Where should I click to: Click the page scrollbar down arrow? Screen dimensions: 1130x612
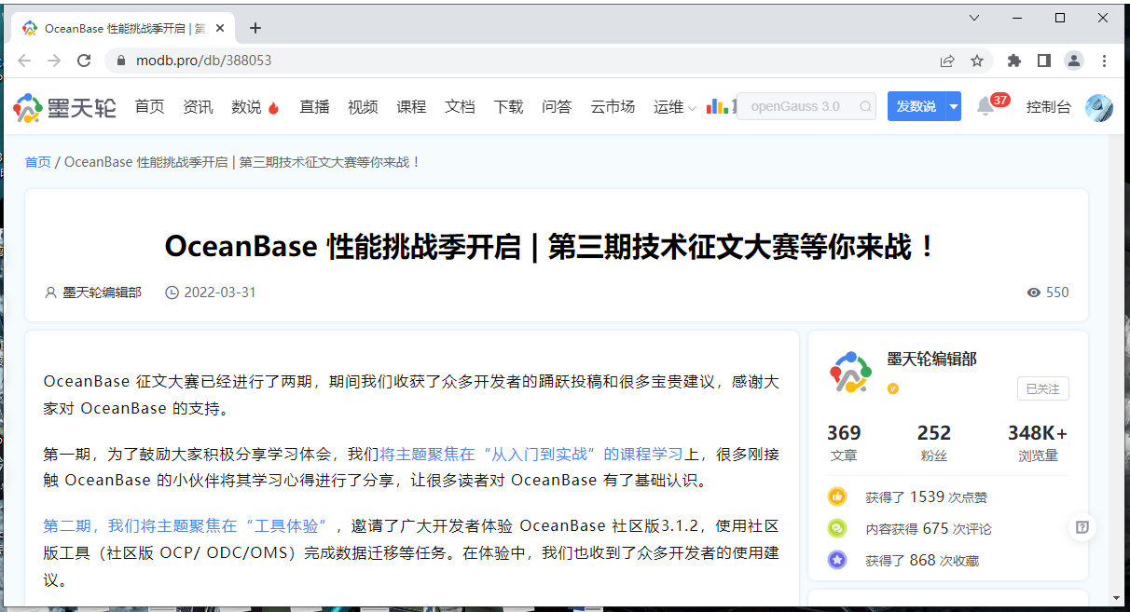[1118, 596]
